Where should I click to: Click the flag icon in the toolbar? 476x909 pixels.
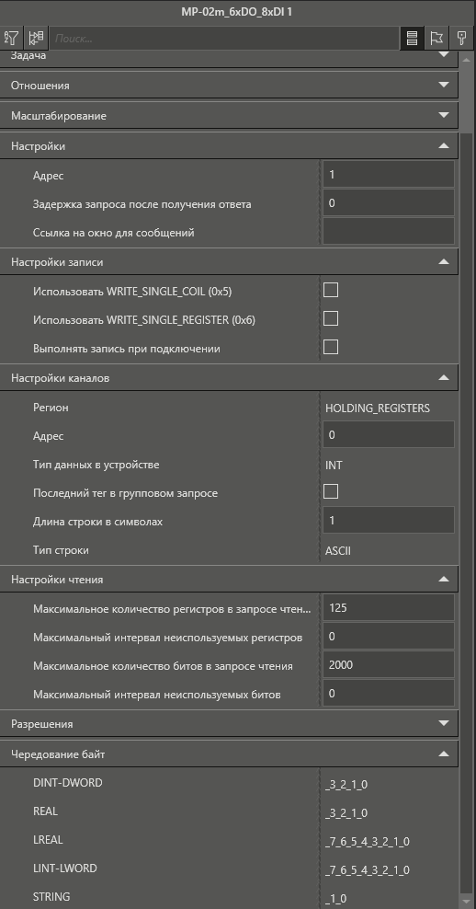(x=436, y=39)
